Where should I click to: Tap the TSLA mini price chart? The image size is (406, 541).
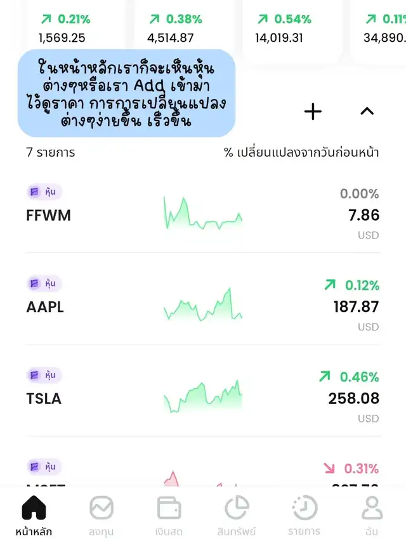pyautogui.click(x=203, y=397)
